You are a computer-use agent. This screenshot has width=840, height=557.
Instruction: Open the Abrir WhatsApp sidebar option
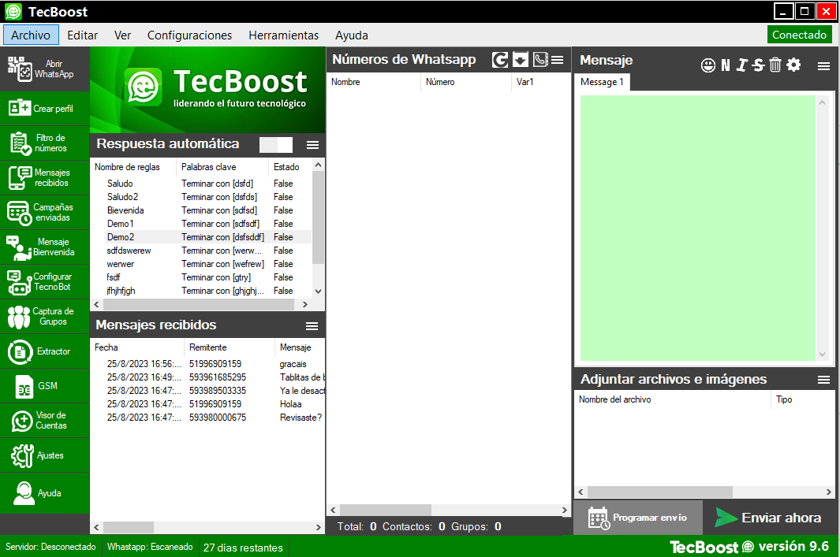(44, 69)
